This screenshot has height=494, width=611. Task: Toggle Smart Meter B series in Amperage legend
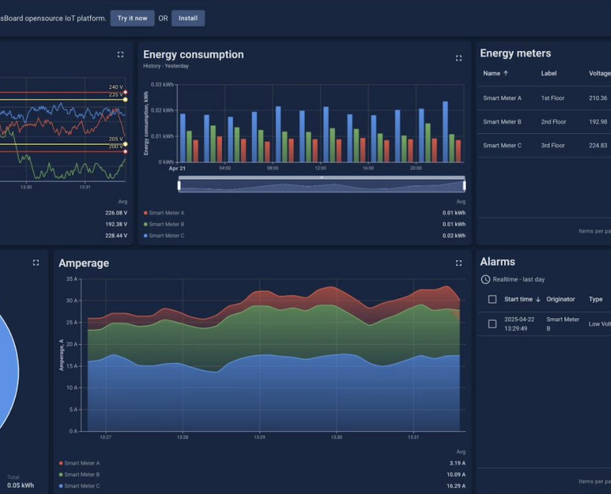point(81,474)
